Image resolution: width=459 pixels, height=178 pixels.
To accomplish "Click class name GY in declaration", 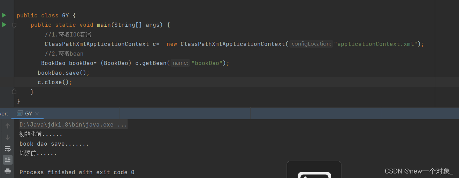I will click(66, 15).
